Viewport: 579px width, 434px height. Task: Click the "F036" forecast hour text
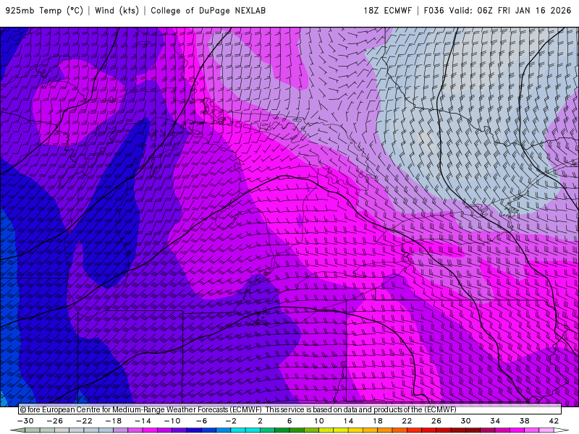pos(434,11)
